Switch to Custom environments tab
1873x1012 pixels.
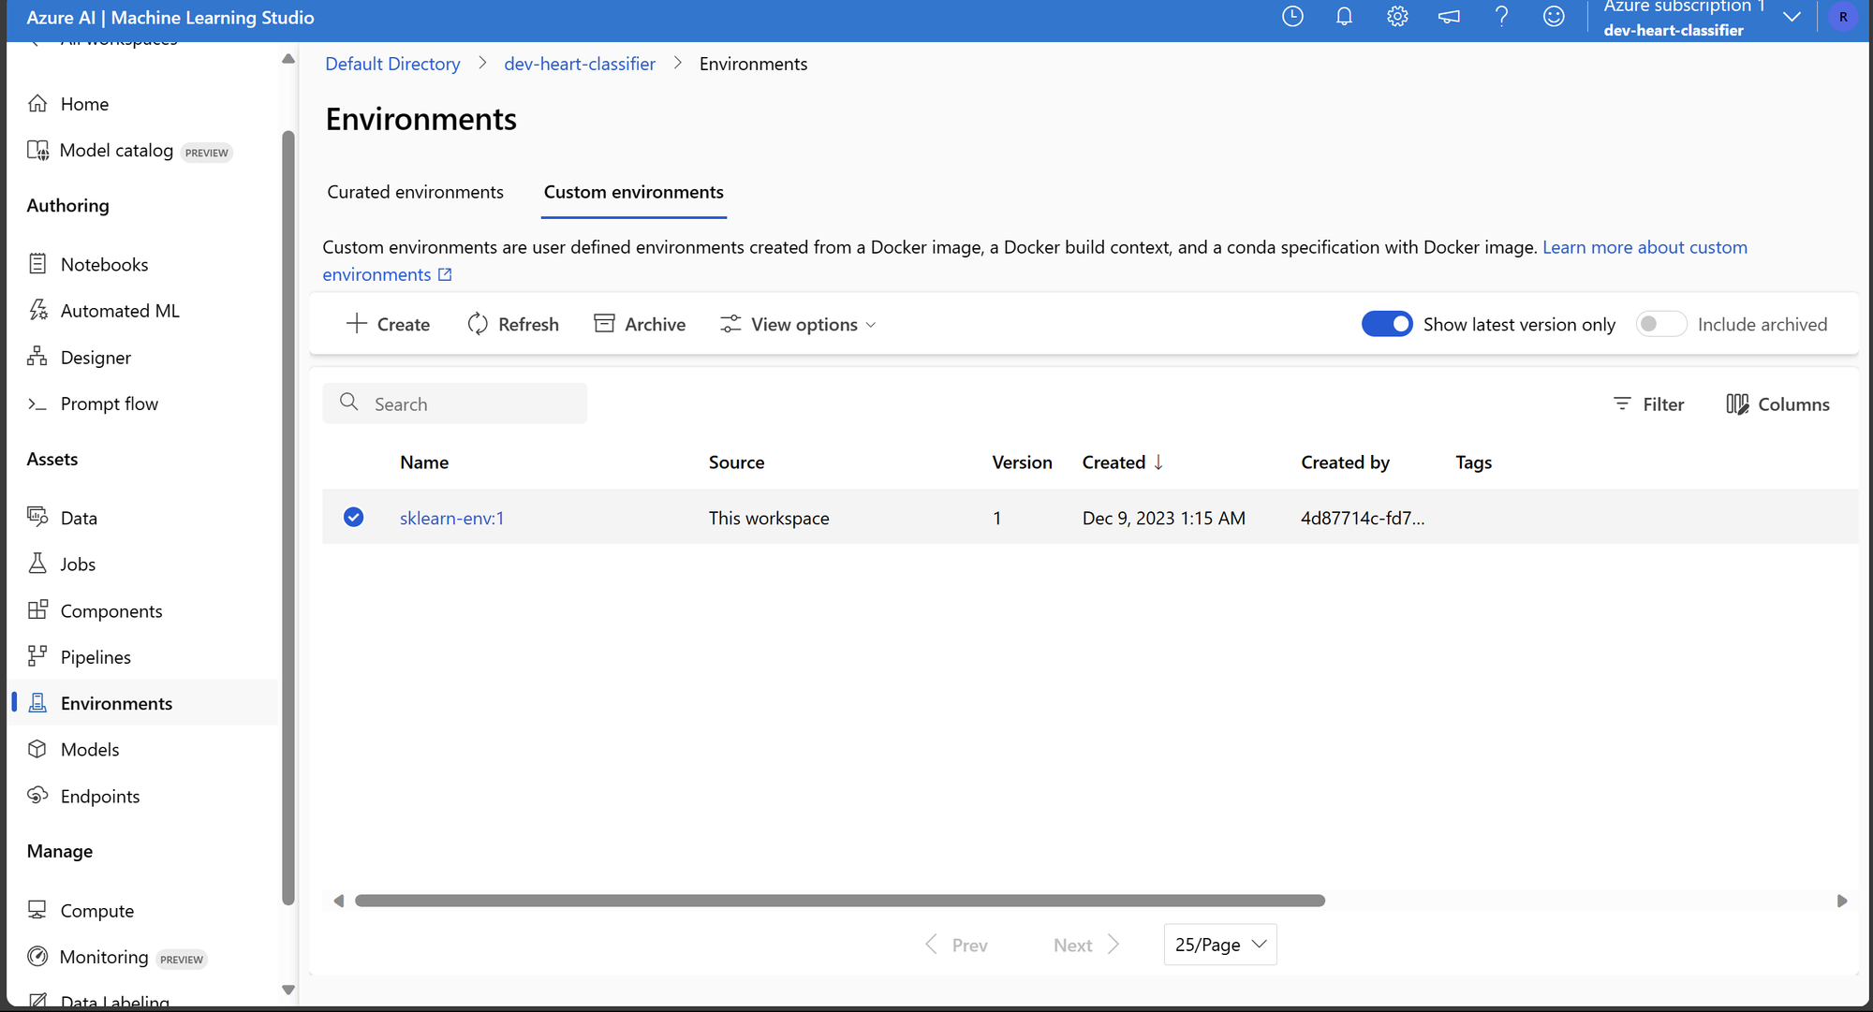tap(634, 193)
